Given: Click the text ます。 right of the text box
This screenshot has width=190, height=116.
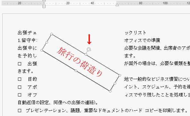Looking at the screenshot, I should tap(130, 56).
